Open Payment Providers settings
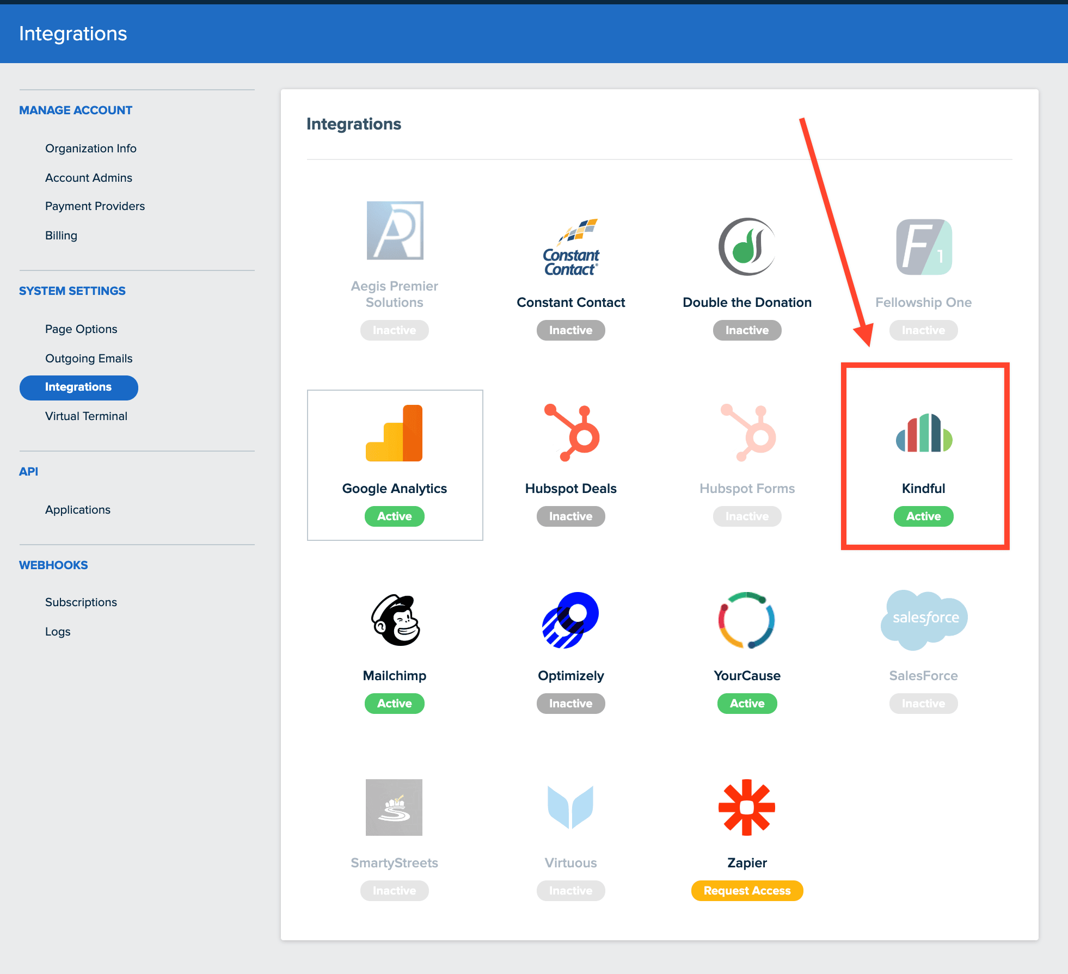Screen dimensions: 1068x974 pyautogui.click(x=95, y=206)
